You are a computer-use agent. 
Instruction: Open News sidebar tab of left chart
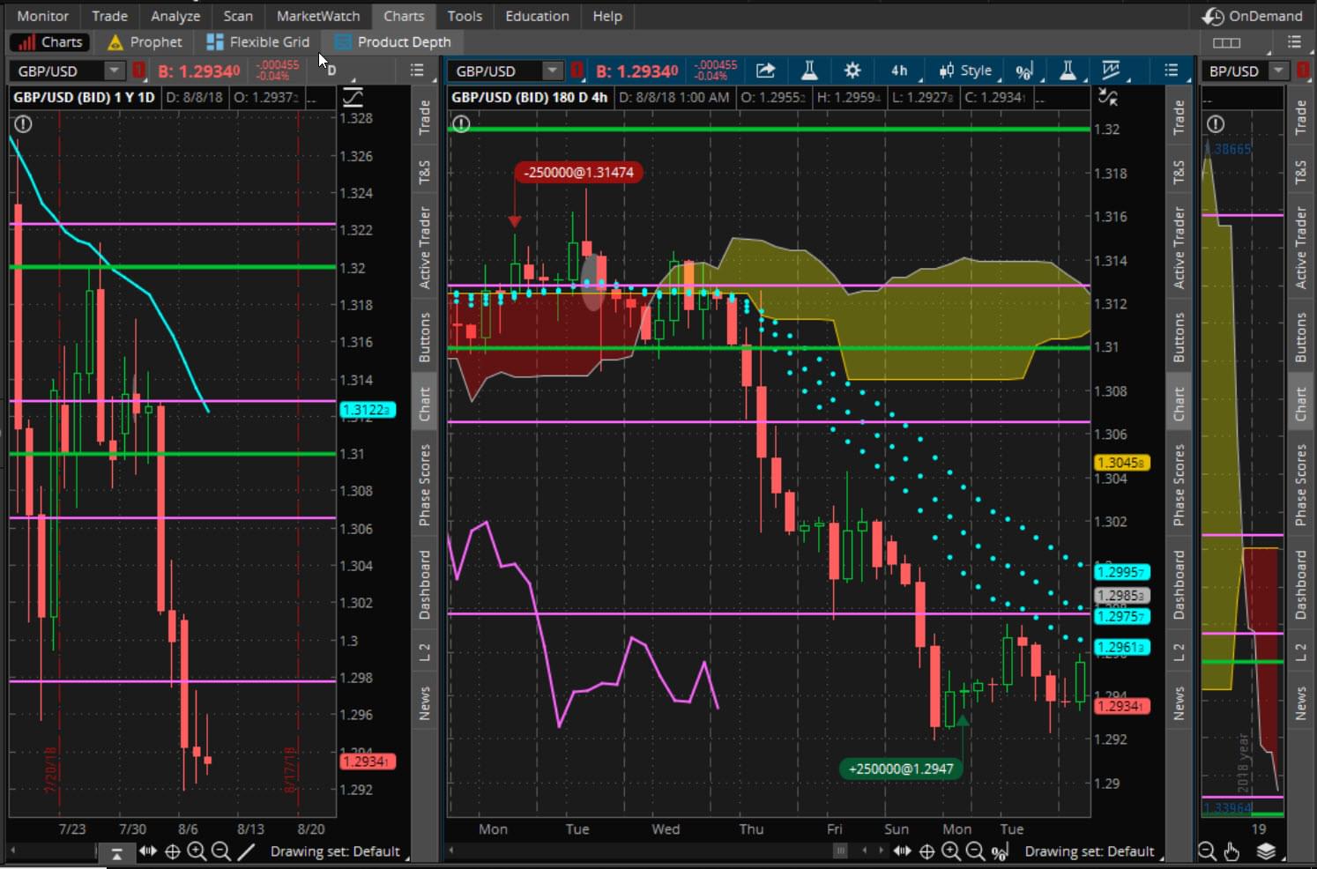point(424,703)
